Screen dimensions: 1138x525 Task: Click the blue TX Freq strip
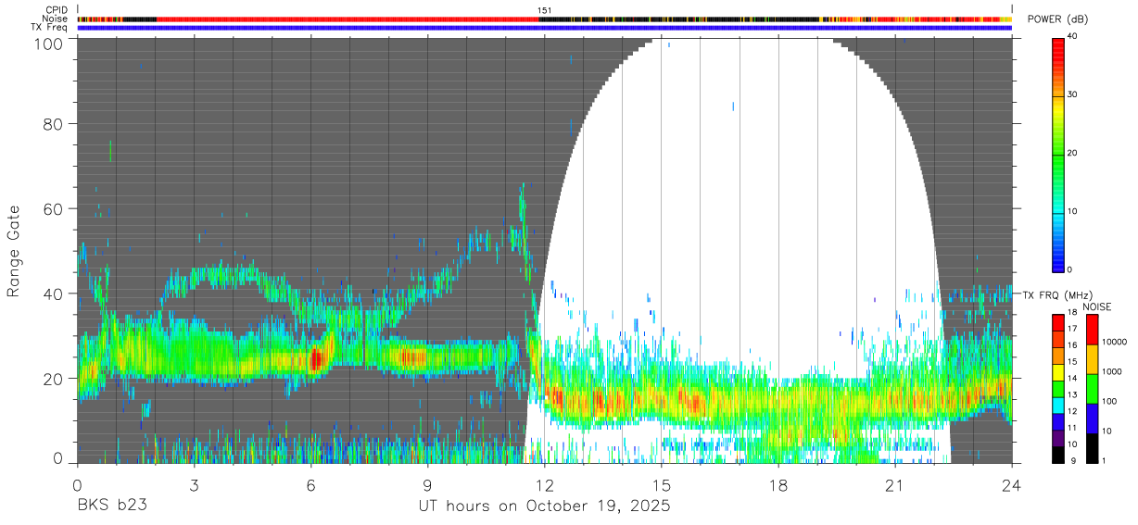(545, 28)
